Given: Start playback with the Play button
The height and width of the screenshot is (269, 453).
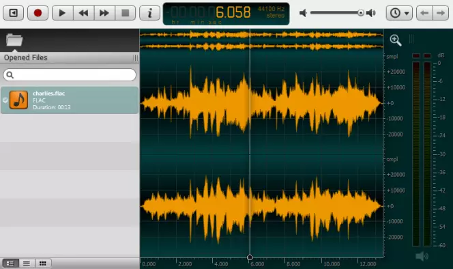Looking at the screenshot, I should click(62, 13).
